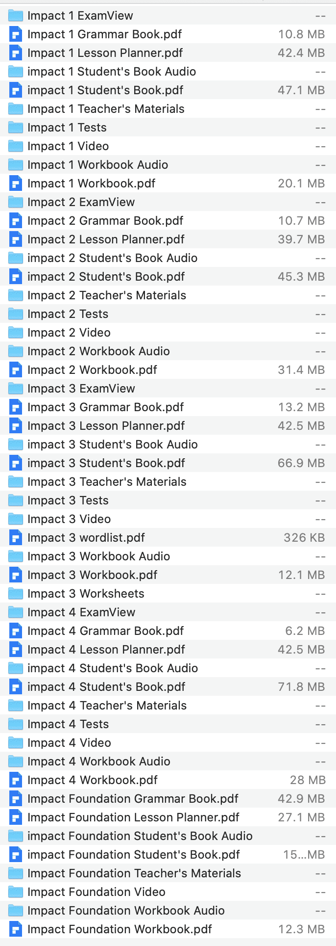Click the PDF icon for Impact Foundation Lesson Planner
336x946 pixels.
(16, 817)
